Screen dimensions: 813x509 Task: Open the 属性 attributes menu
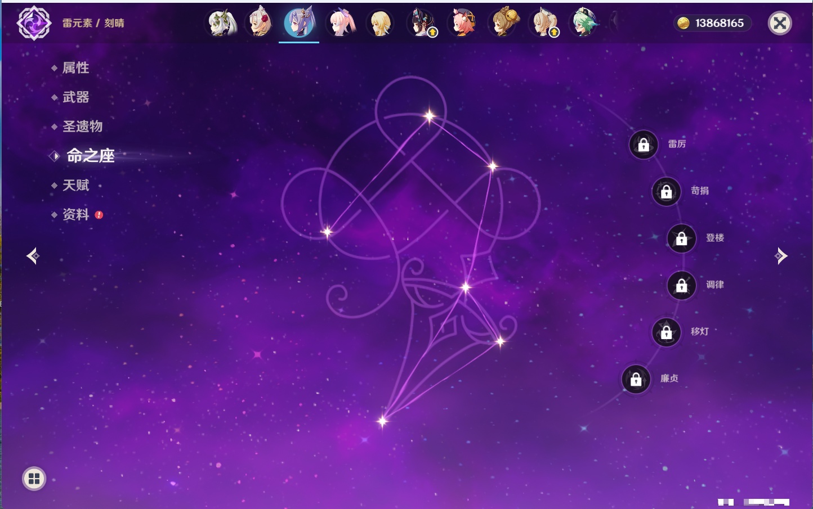(76, 68)
